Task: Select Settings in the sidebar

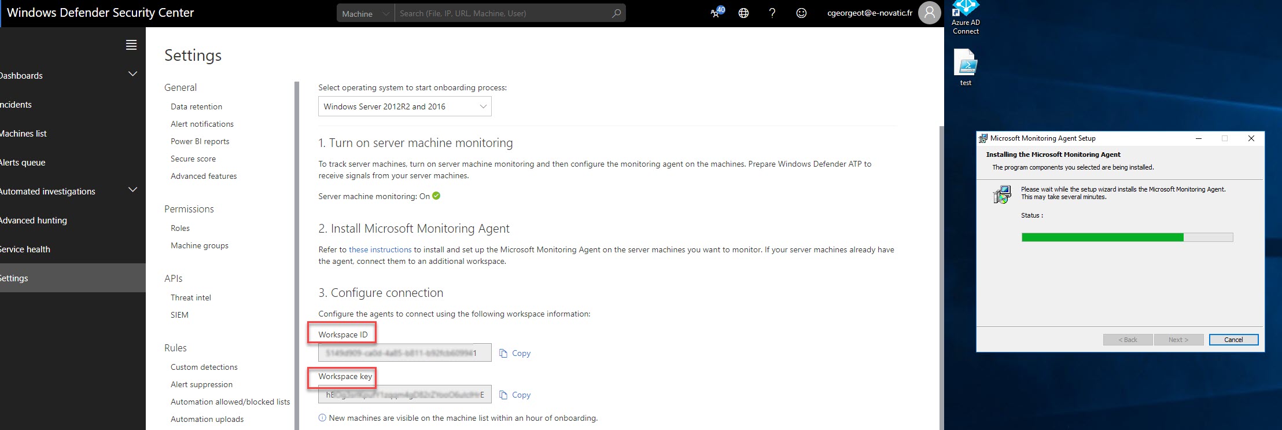Action: 73,278
